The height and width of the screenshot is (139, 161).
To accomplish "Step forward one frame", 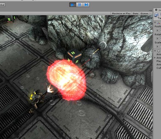I will pyautogui.click(x=86, y=5).
